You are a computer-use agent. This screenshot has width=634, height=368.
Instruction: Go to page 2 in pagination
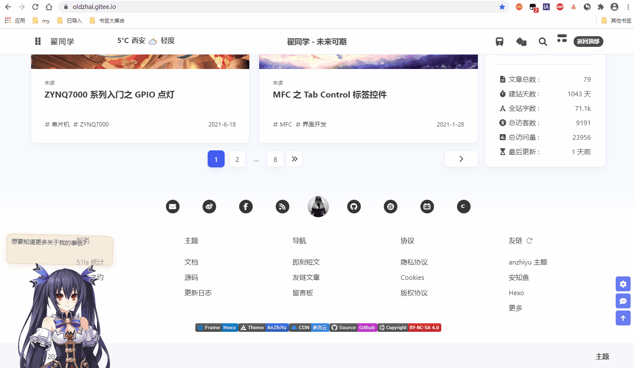point(237,159)
